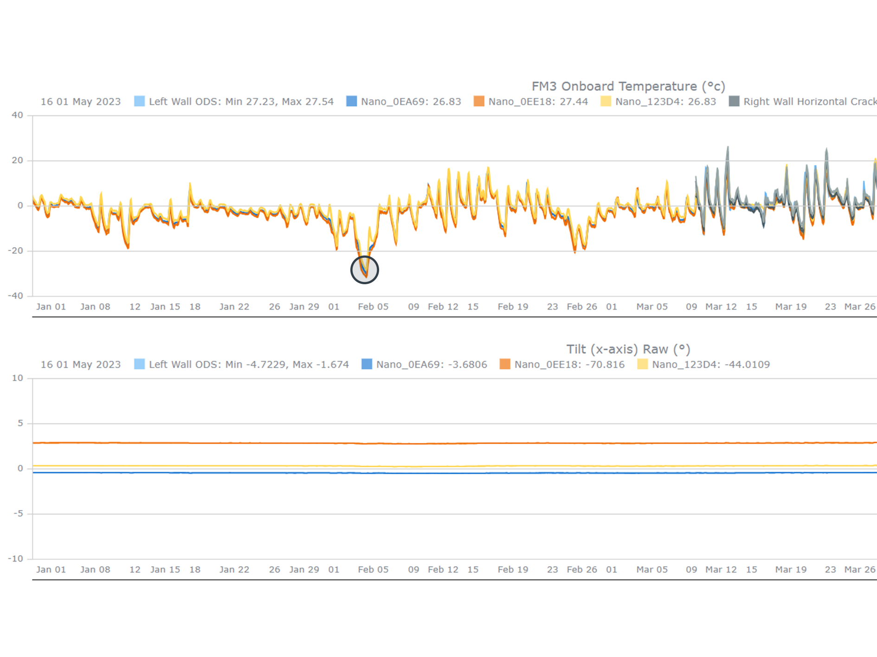Click the yellow Nano_123D4 swatch in tilt legend
Screen dimensions: 877x657
coord(642,364)
